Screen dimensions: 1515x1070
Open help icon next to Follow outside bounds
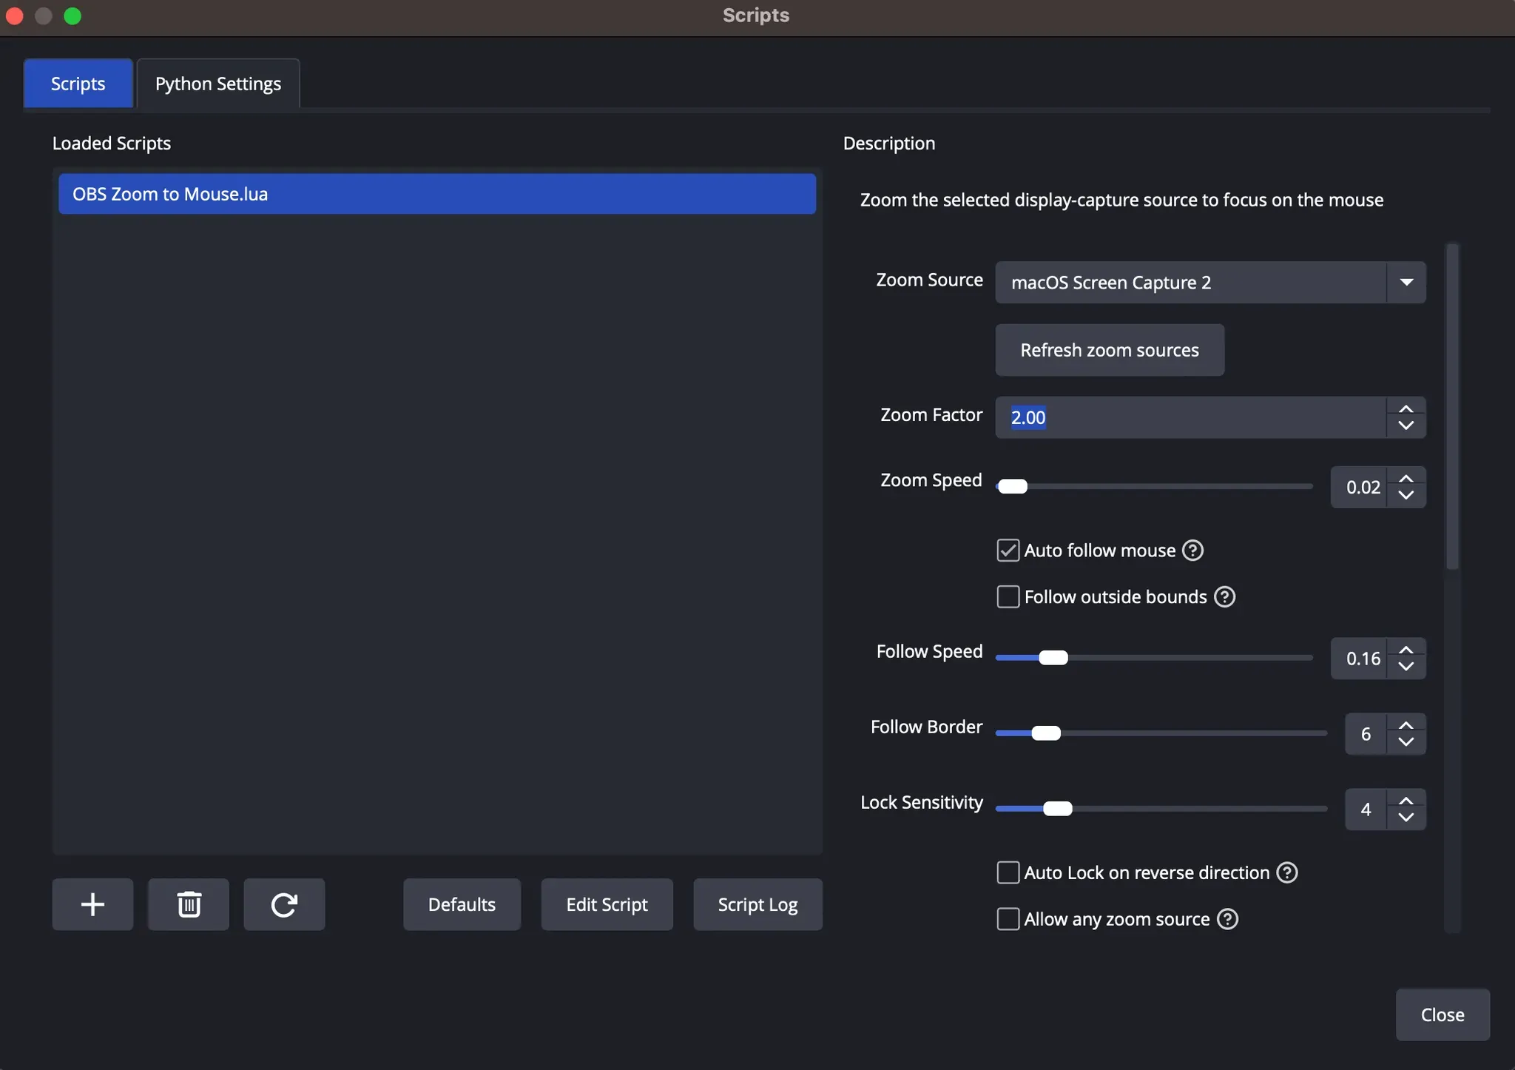1224,597
